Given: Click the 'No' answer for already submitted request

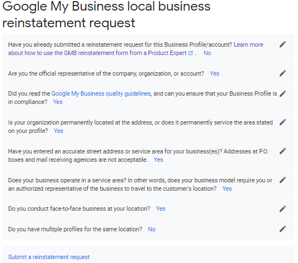Looking at the screenshot, I should click(x=207, y=53).
